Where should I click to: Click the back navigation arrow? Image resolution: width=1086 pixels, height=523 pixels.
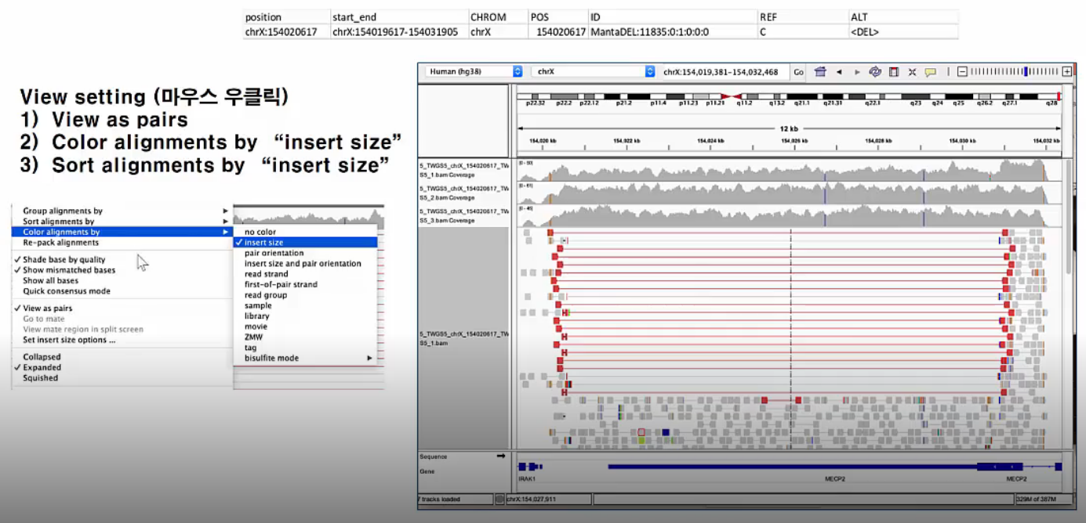tap(839, 72)
